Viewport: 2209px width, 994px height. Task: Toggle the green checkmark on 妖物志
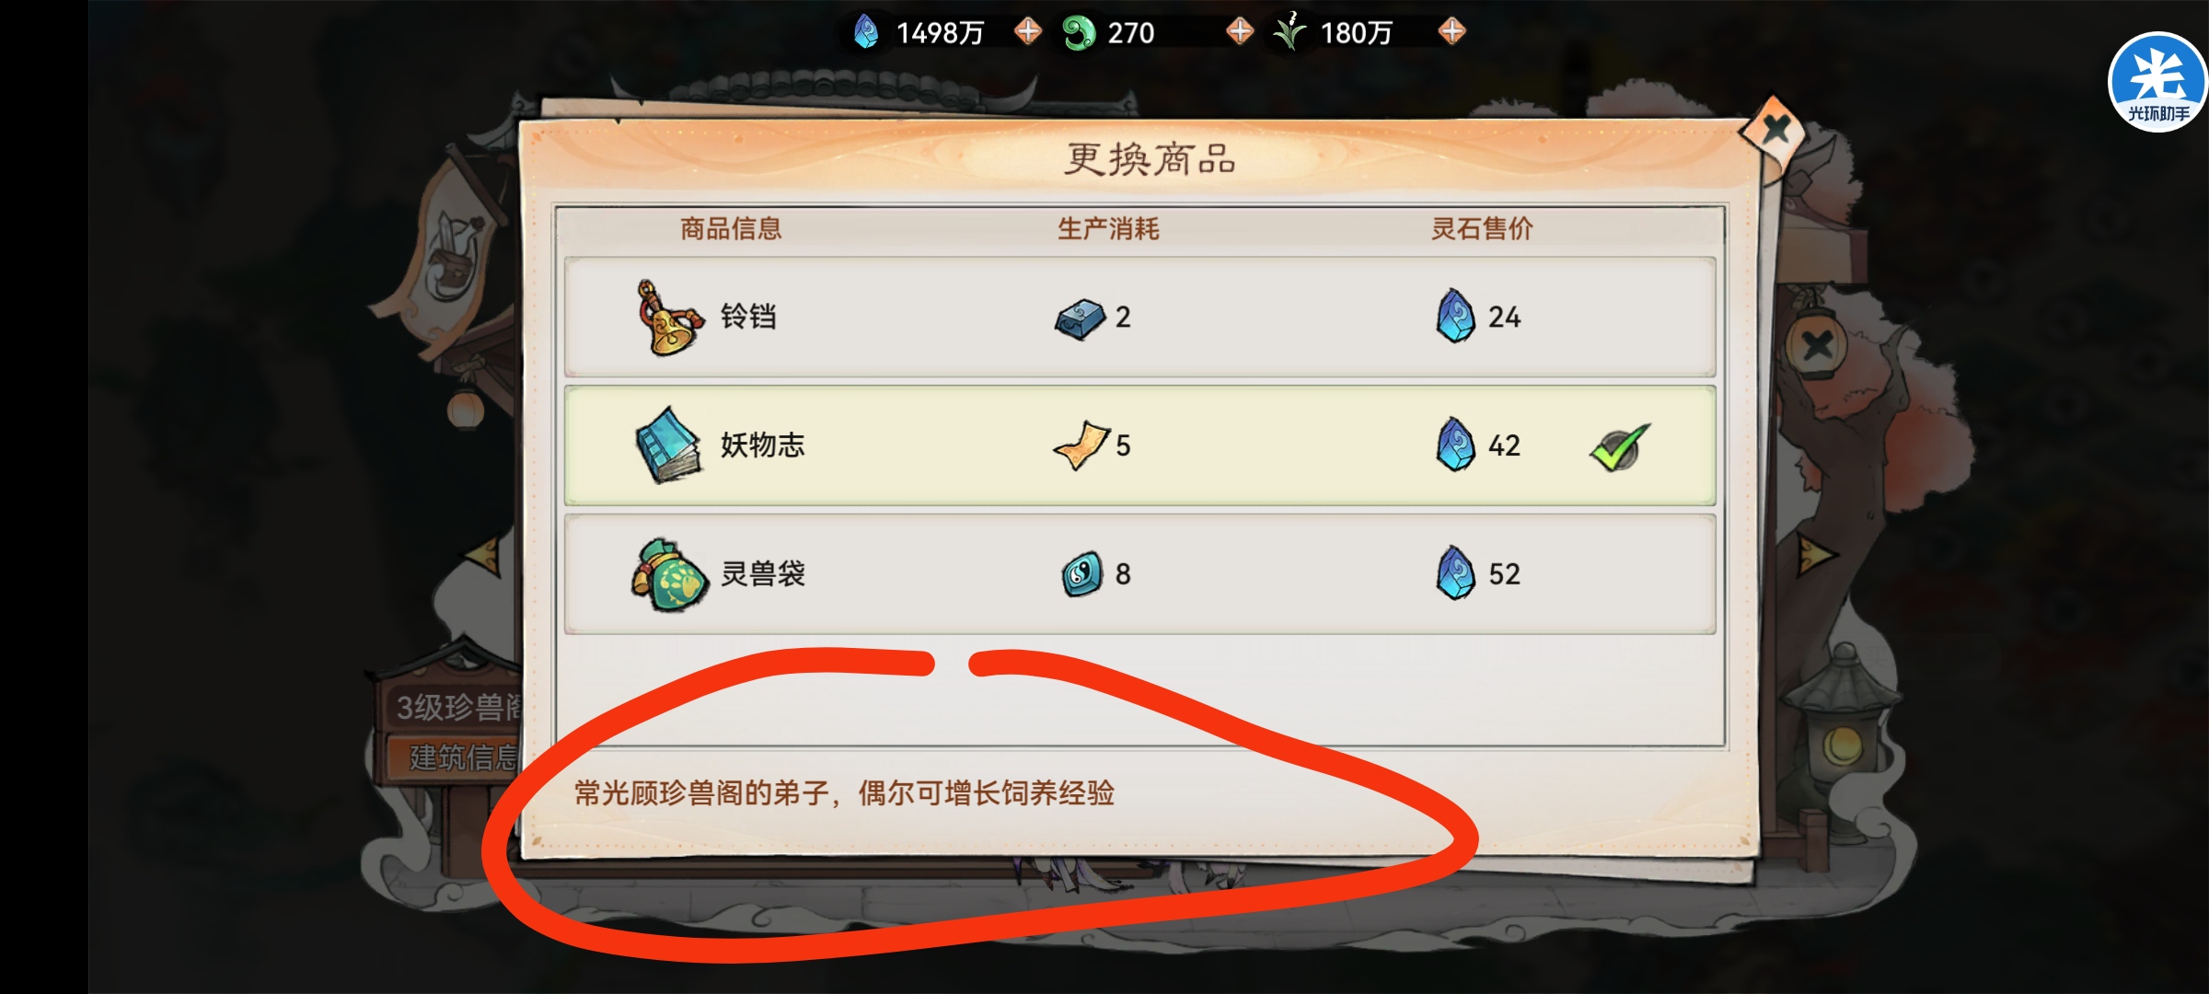pyautogui.click(x=1619, y=447)
